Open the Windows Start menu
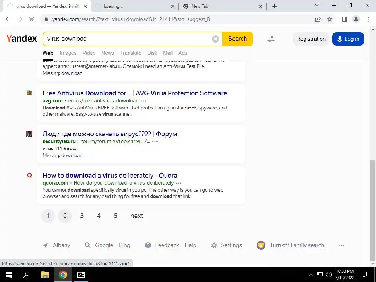Screen dimensions: 376x282 [9, 275]
